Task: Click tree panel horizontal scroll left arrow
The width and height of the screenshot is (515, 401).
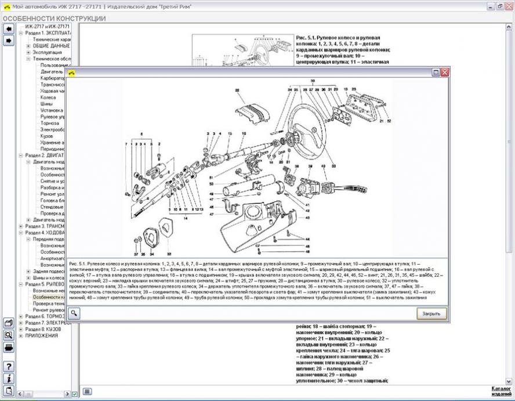Action: 21,394
